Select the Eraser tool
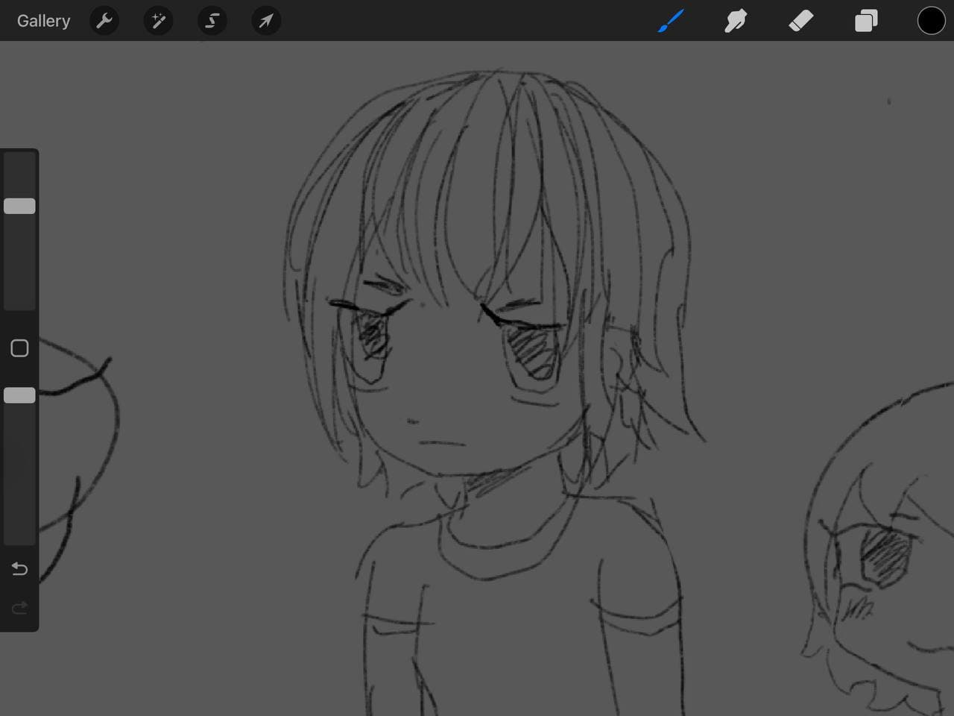 [x=800, y=21]
